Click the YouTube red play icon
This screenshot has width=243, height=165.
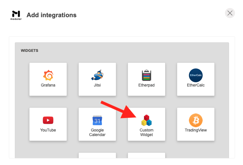[48, 120]
